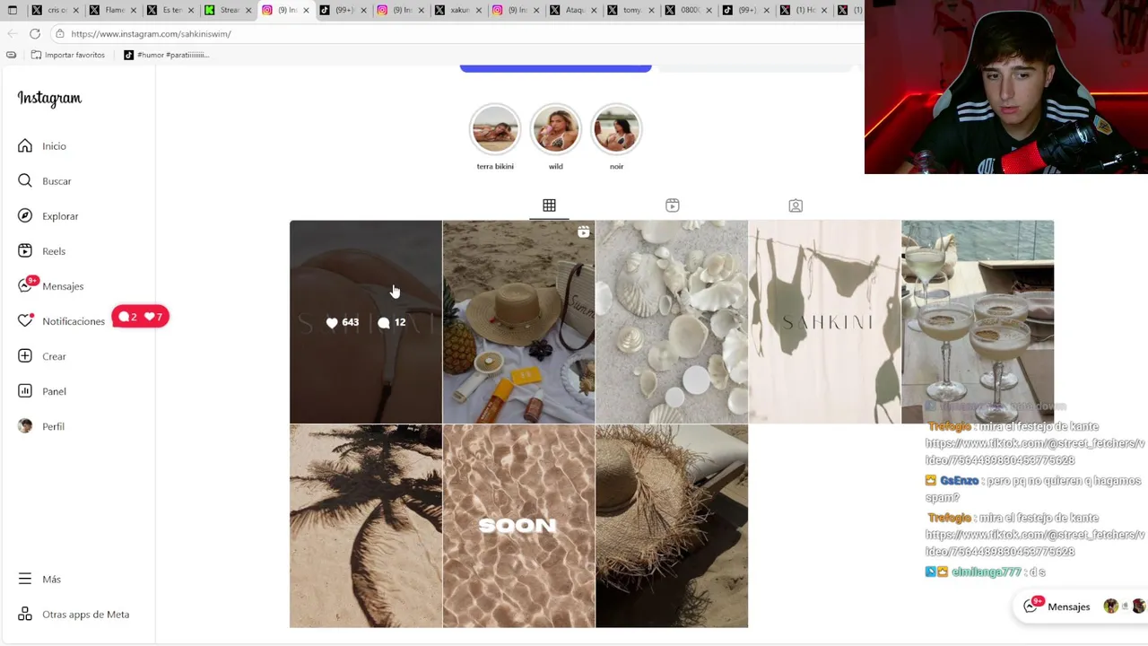Screen dimensions: 1148x646
Task: Open the terra bikini story highlight
Action: 495,129
